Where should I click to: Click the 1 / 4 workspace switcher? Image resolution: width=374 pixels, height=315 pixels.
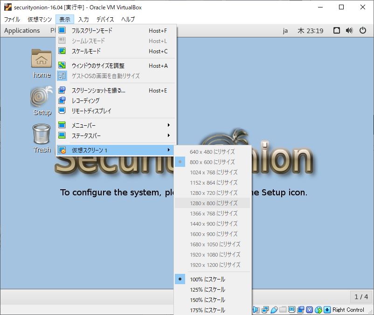click(361, 297)
